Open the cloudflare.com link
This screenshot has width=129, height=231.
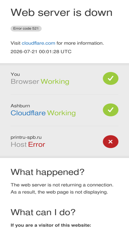tap(39, 43)
